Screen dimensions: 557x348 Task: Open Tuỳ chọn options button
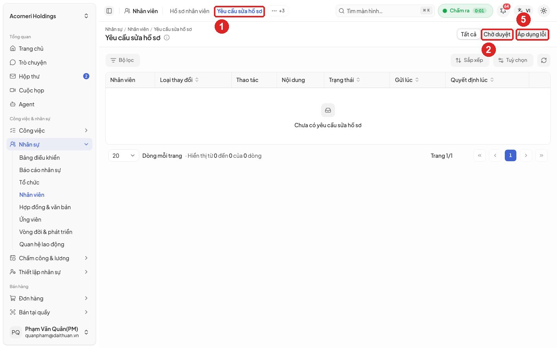pyautogui.click(x=513, y=60)
